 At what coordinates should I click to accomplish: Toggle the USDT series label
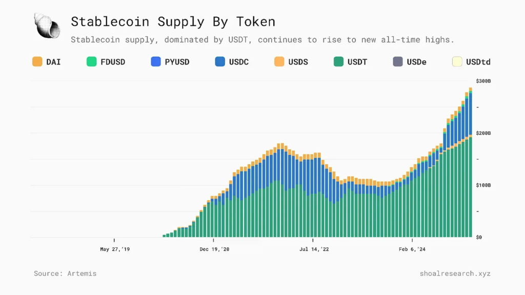point(357,62)
